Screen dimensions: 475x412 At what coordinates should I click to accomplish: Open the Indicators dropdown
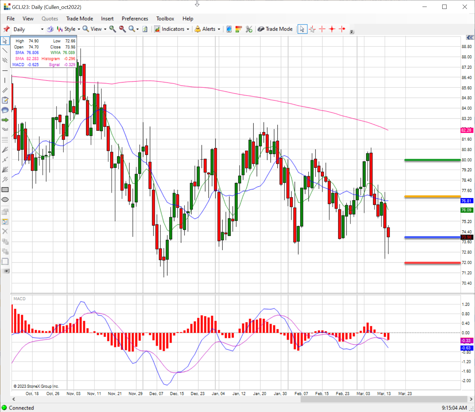172,29
